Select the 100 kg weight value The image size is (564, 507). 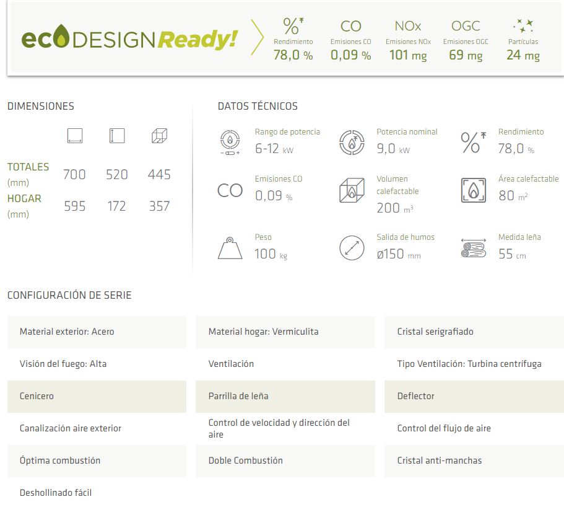click(x=271, y=254)
